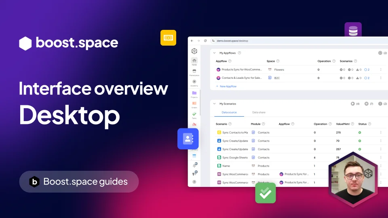Click the browser address bar URL
388x218 pixels.
[232, 41]
